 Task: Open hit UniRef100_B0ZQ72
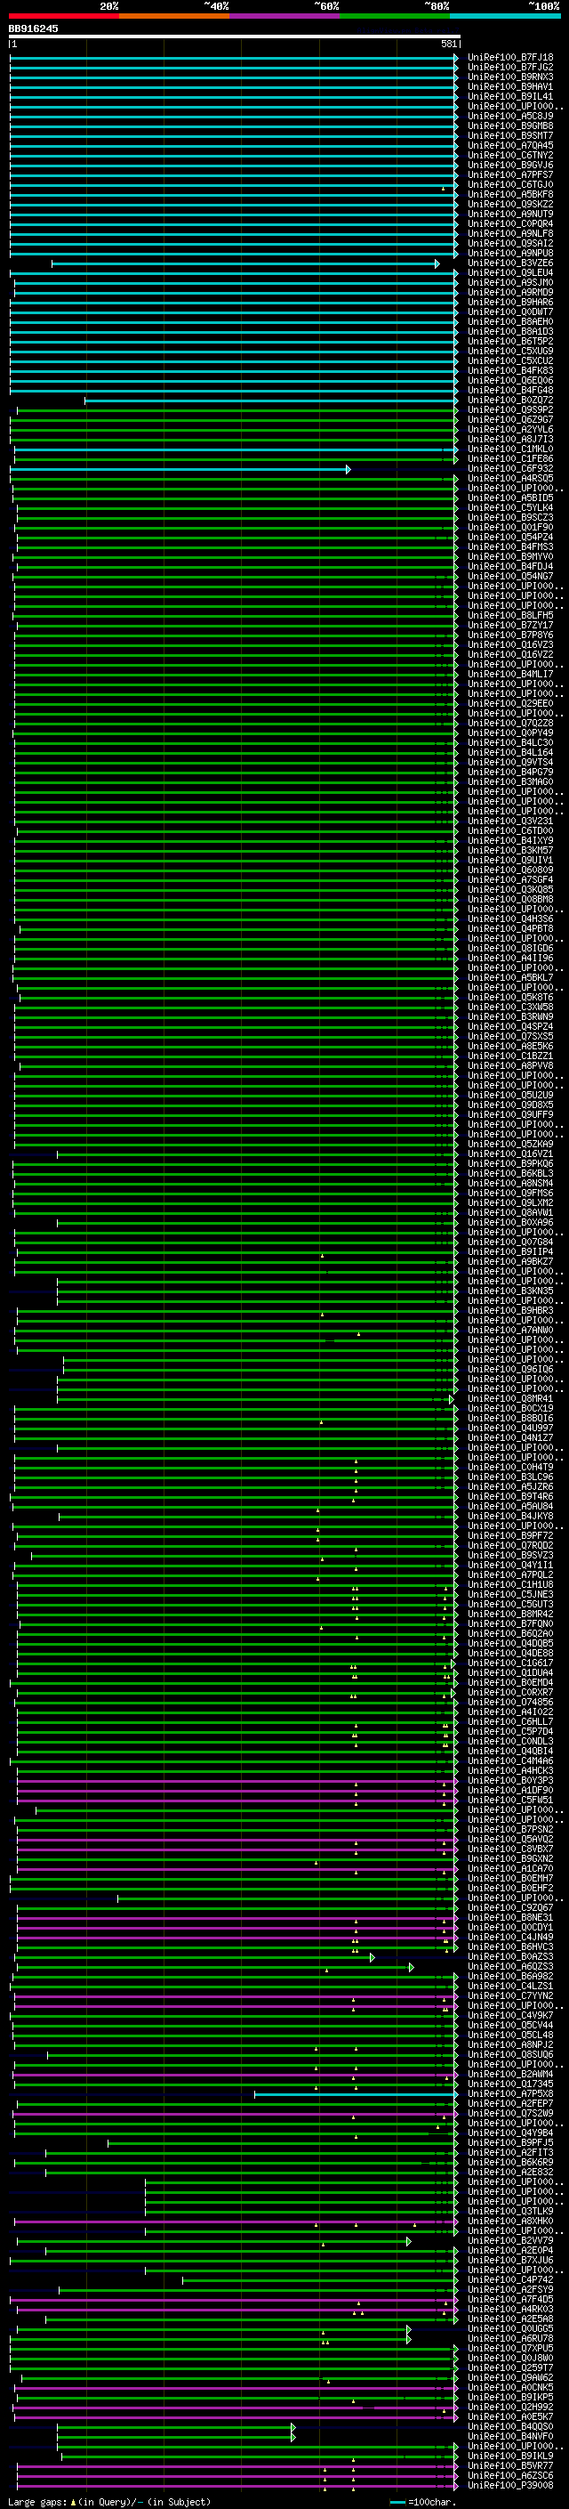[x=509, y=401]
